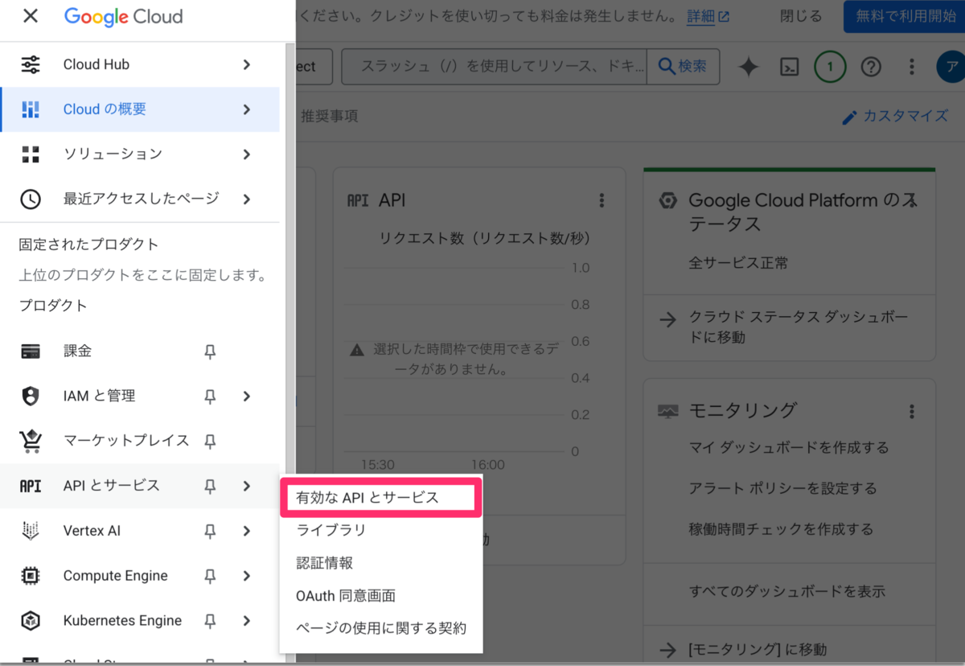
Task: Click the ソリューション grid icon
Action: 31,154
